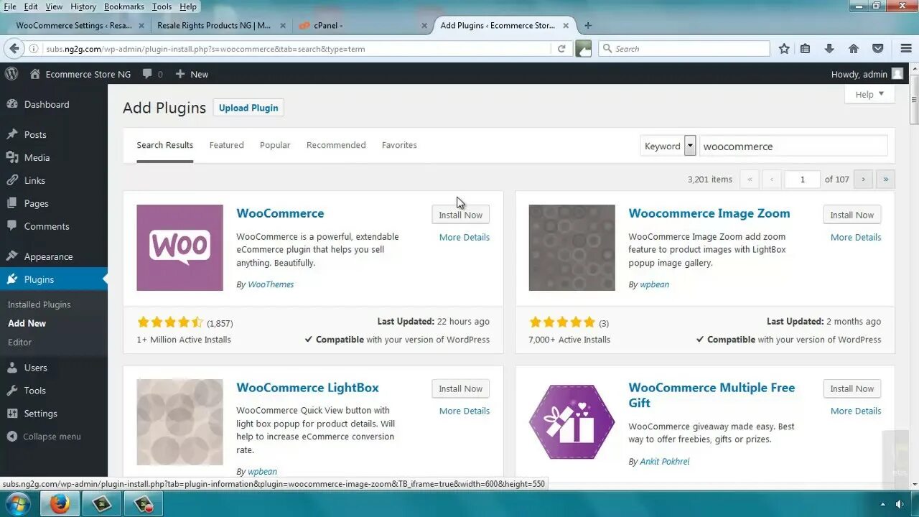Image resolution: width=919 pixels, height=517 pixels.
Task: Click the plugin search field with woocommerce
Action: (793, 146)
